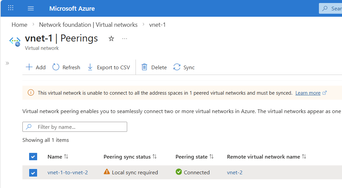Open Network foundation | Virtual networks breadcrumb
Viewport: 342px width, 188px height.
(88, 25)
